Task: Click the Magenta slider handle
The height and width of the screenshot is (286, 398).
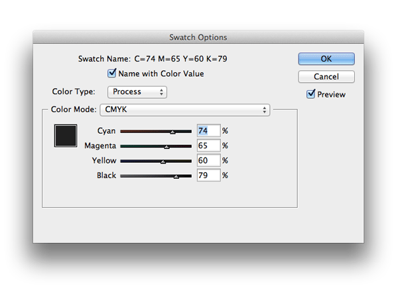Action: coord(166,146)
